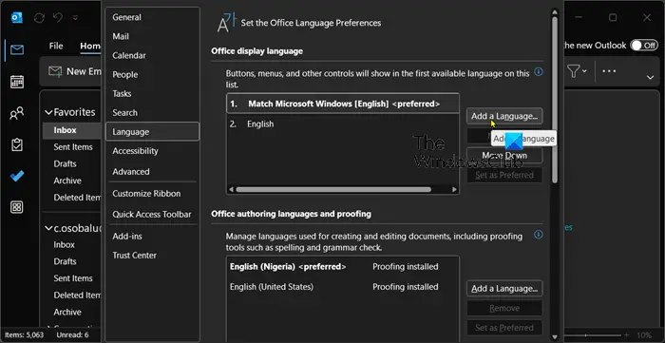The image size is (665, 343).
Task: Click Move Down button
Action: click(504, 155)
